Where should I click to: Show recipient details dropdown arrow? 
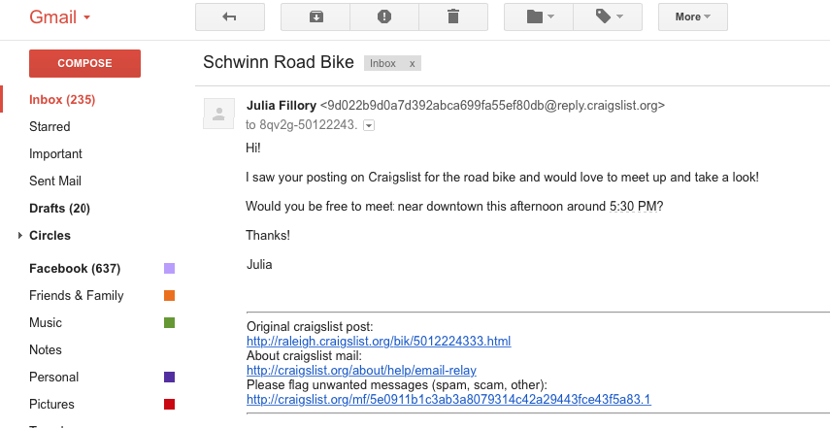point(369,125)
